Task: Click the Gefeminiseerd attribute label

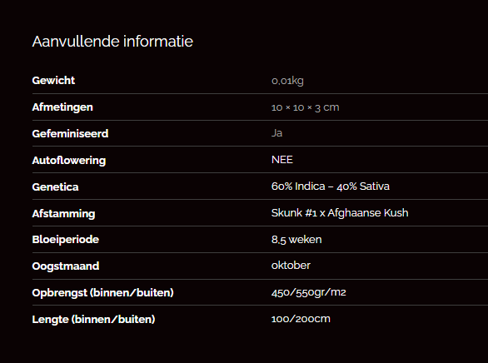Action: click(70, 133)
